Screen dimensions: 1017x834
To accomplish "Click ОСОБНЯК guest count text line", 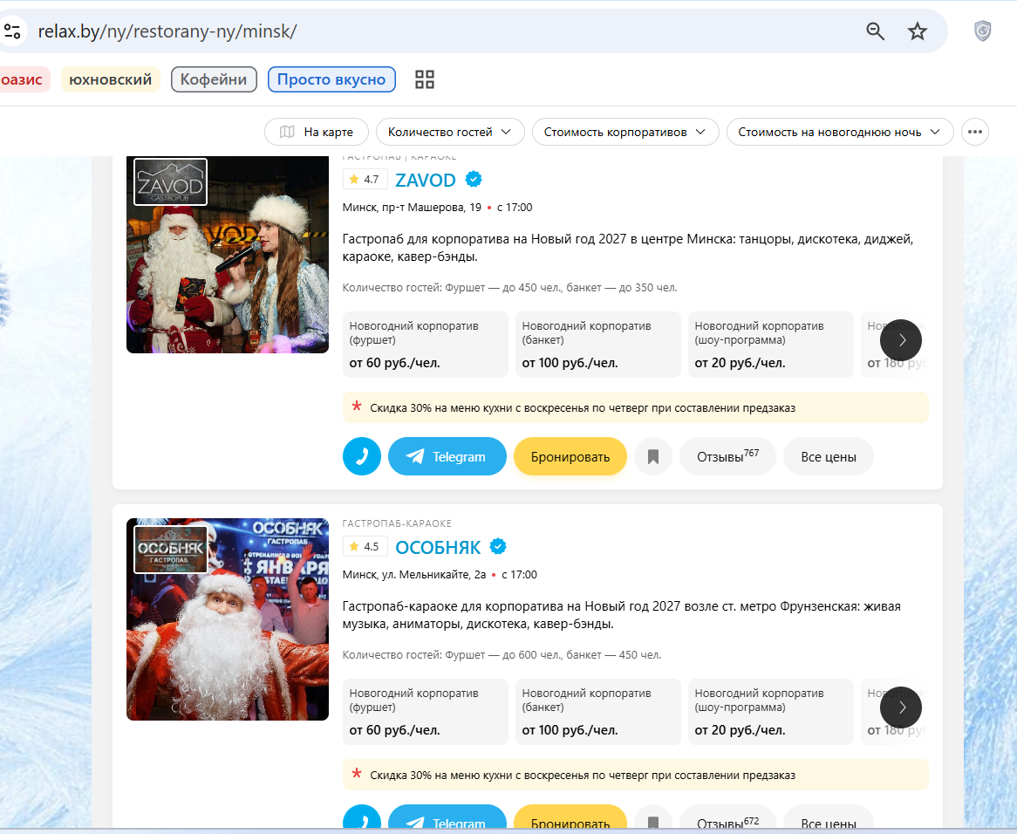I will tap(502, 655).
